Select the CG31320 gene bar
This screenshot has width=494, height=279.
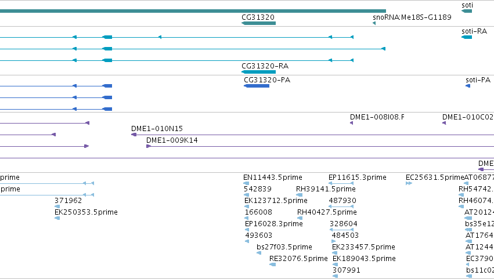(259, 23)
